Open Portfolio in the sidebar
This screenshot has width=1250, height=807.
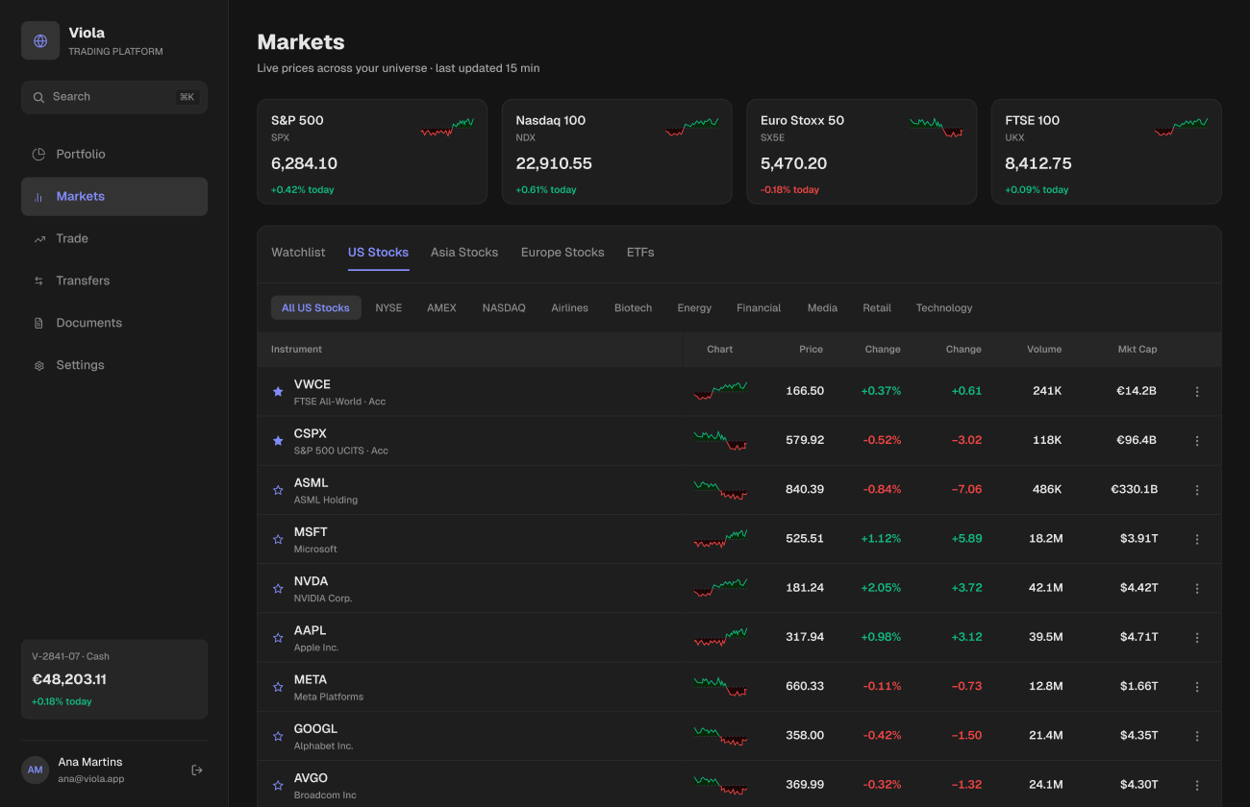point(114,154)
